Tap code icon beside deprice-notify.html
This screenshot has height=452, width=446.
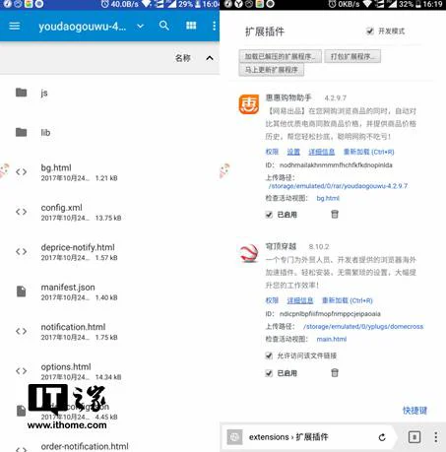(22, 252)
